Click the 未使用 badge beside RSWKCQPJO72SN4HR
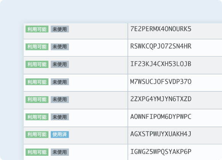222x160 pixels. [x=60, y=47]
